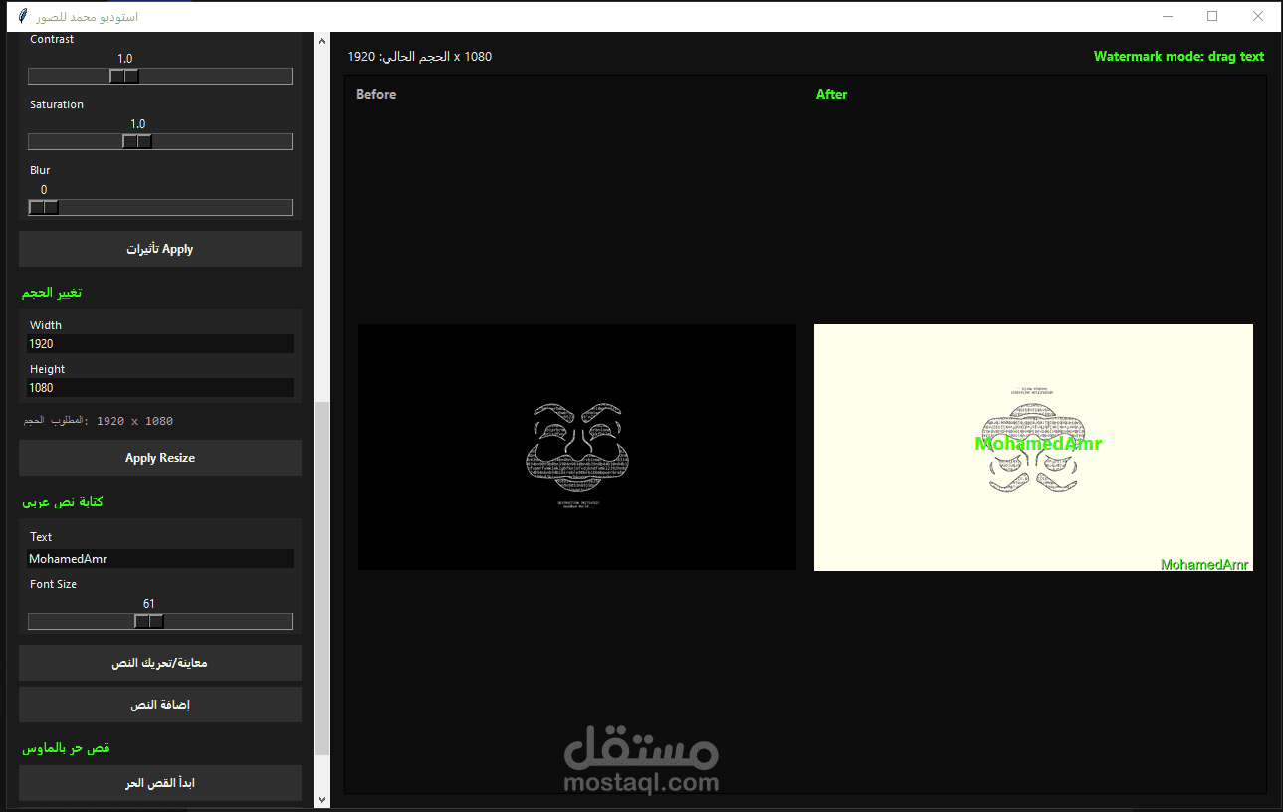Click the Blur value 0
The height and width of the screenshot is (812, 1283).
[44, 190]
